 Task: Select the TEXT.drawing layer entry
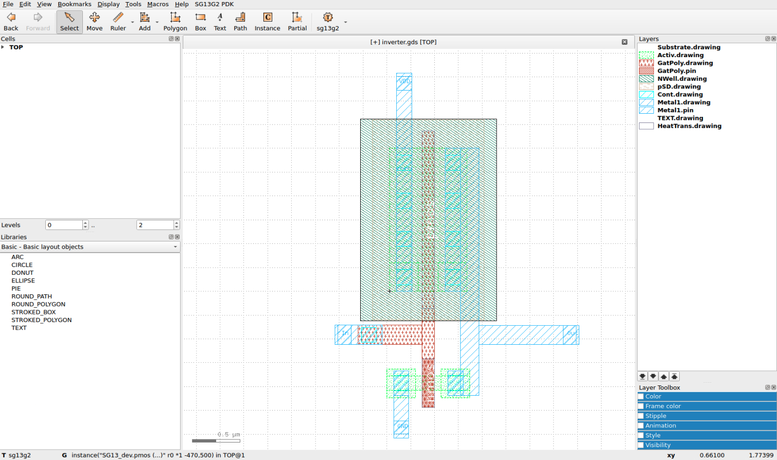point(680,118)
